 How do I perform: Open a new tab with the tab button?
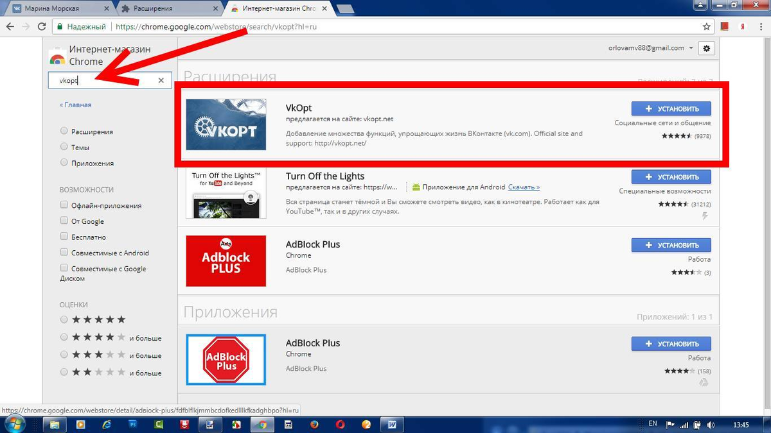(x=345, y=9)
